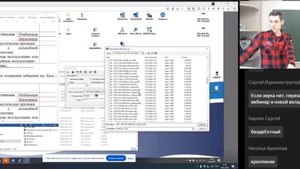
Task: Click the password field in small dialog
Action: pos(94,100)
